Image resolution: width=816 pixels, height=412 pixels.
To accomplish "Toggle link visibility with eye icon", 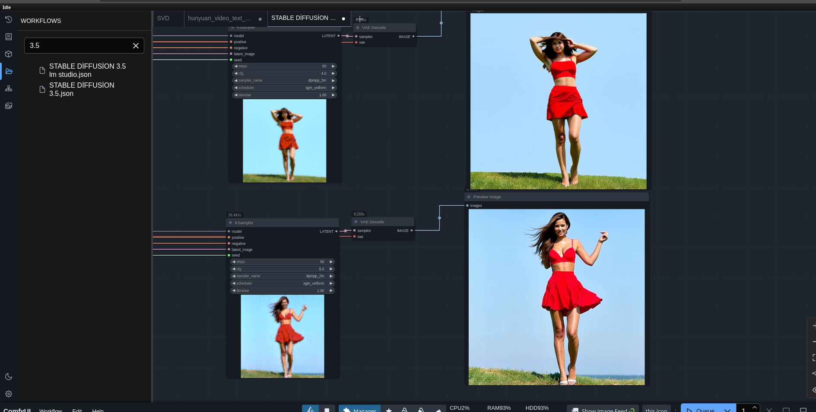I will [x=814, y=390].
